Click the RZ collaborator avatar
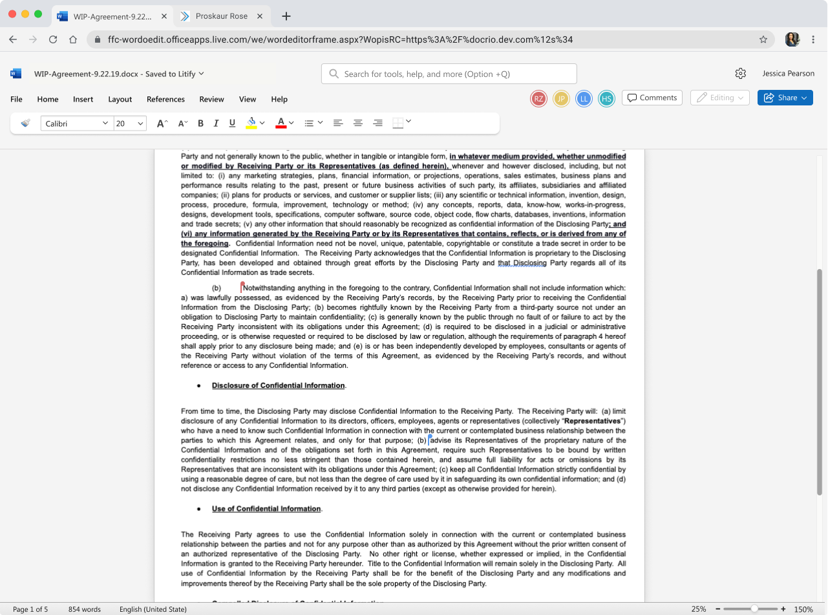Image resolution: width=828 pixels, height=615 pixels. [x=538, y=98]
